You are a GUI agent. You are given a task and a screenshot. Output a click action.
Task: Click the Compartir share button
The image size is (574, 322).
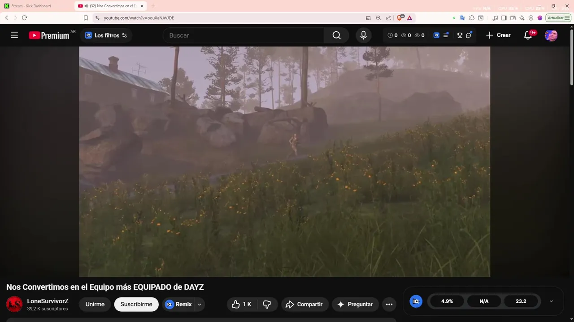[305, 304]
